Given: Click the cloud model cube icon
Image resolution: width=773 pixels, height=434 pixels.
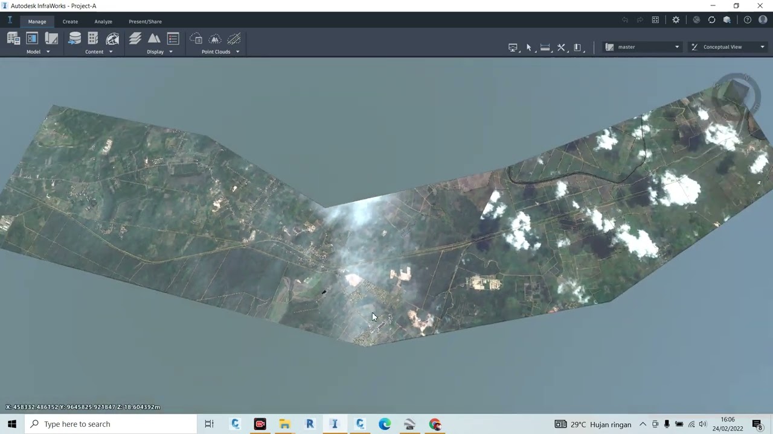Looking at the screenshot, I should (727, 20).
